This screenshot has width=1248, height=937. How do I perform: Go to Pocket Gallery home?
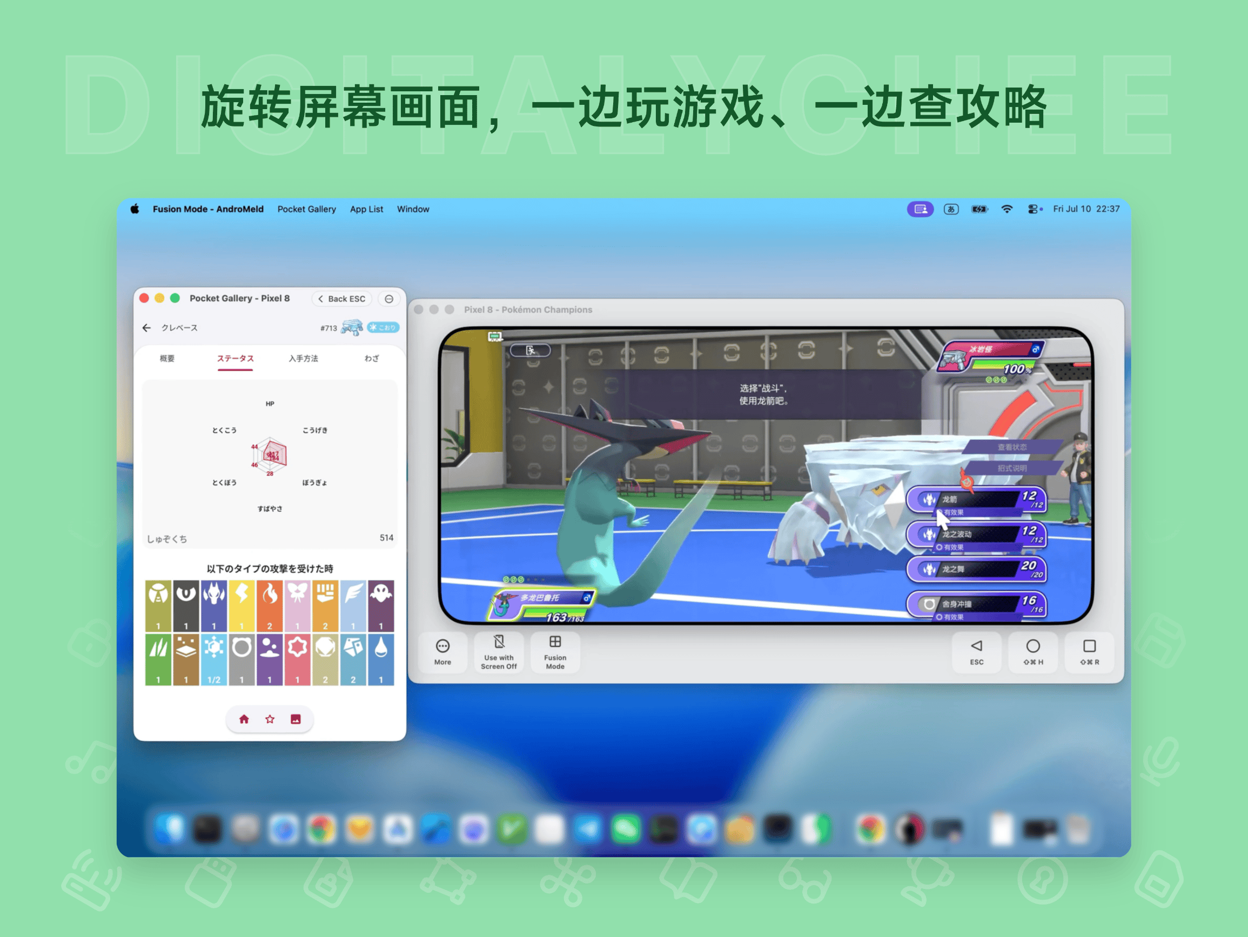tap(244, 719)
